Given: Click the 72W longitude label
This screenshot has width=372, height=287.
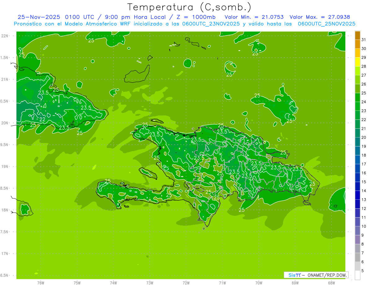Looking at the screenshot, I should click(x=186, y=283).
